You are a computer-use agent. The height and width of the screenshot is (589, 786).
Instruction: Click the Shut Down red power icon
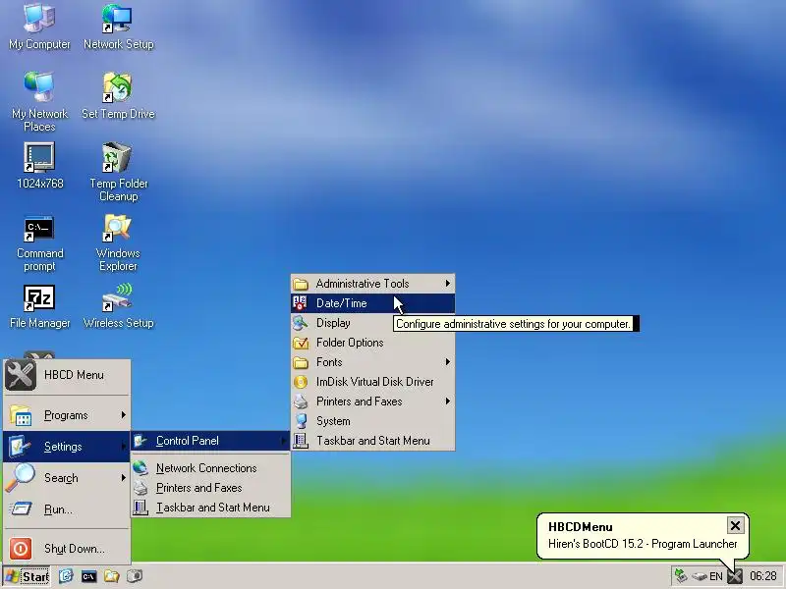(x=21, y=549)
